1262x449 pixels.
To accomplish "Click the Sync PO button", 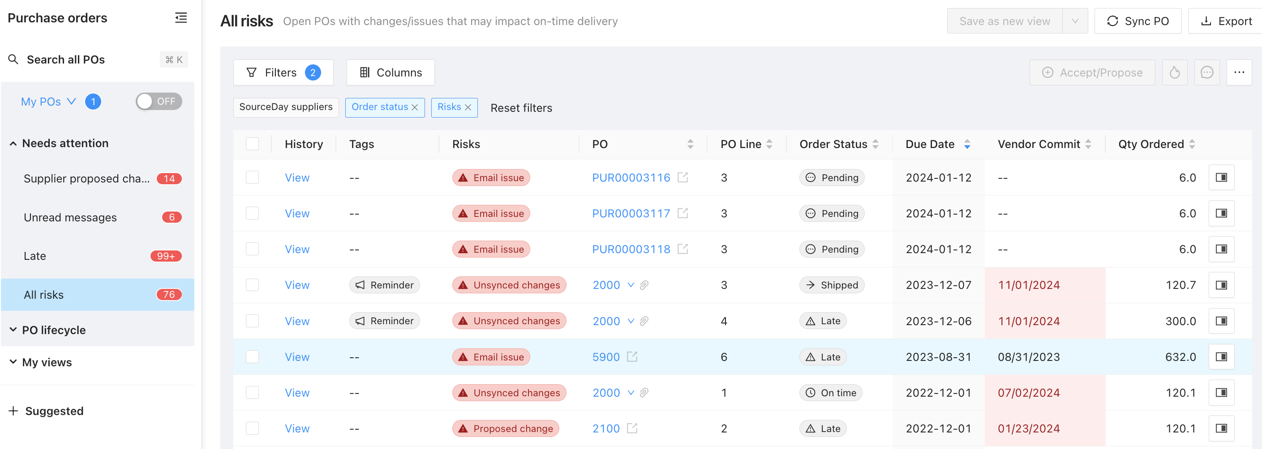I will coord(1138,21).
